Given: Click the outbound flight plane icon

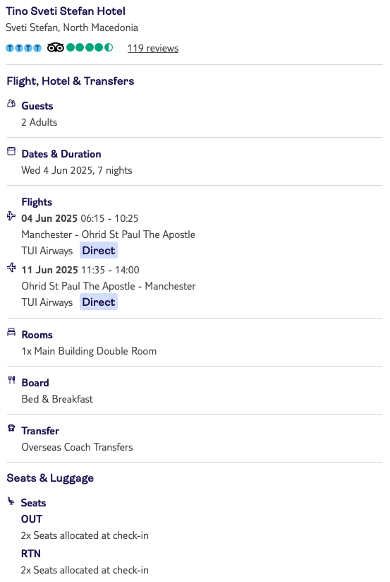Looking at the screenshot, I should tap(11, 215).
